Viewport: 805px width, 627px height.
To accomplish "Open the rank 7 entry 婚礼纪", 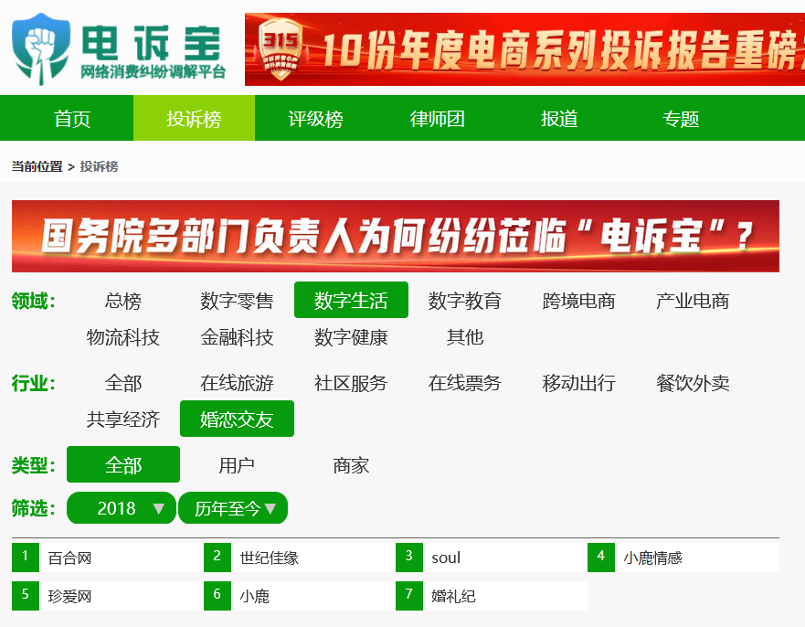I will [492, 596].
